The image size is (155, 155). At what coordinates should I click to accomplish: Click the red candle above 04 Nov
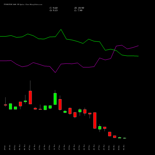[x=20, y=104]
